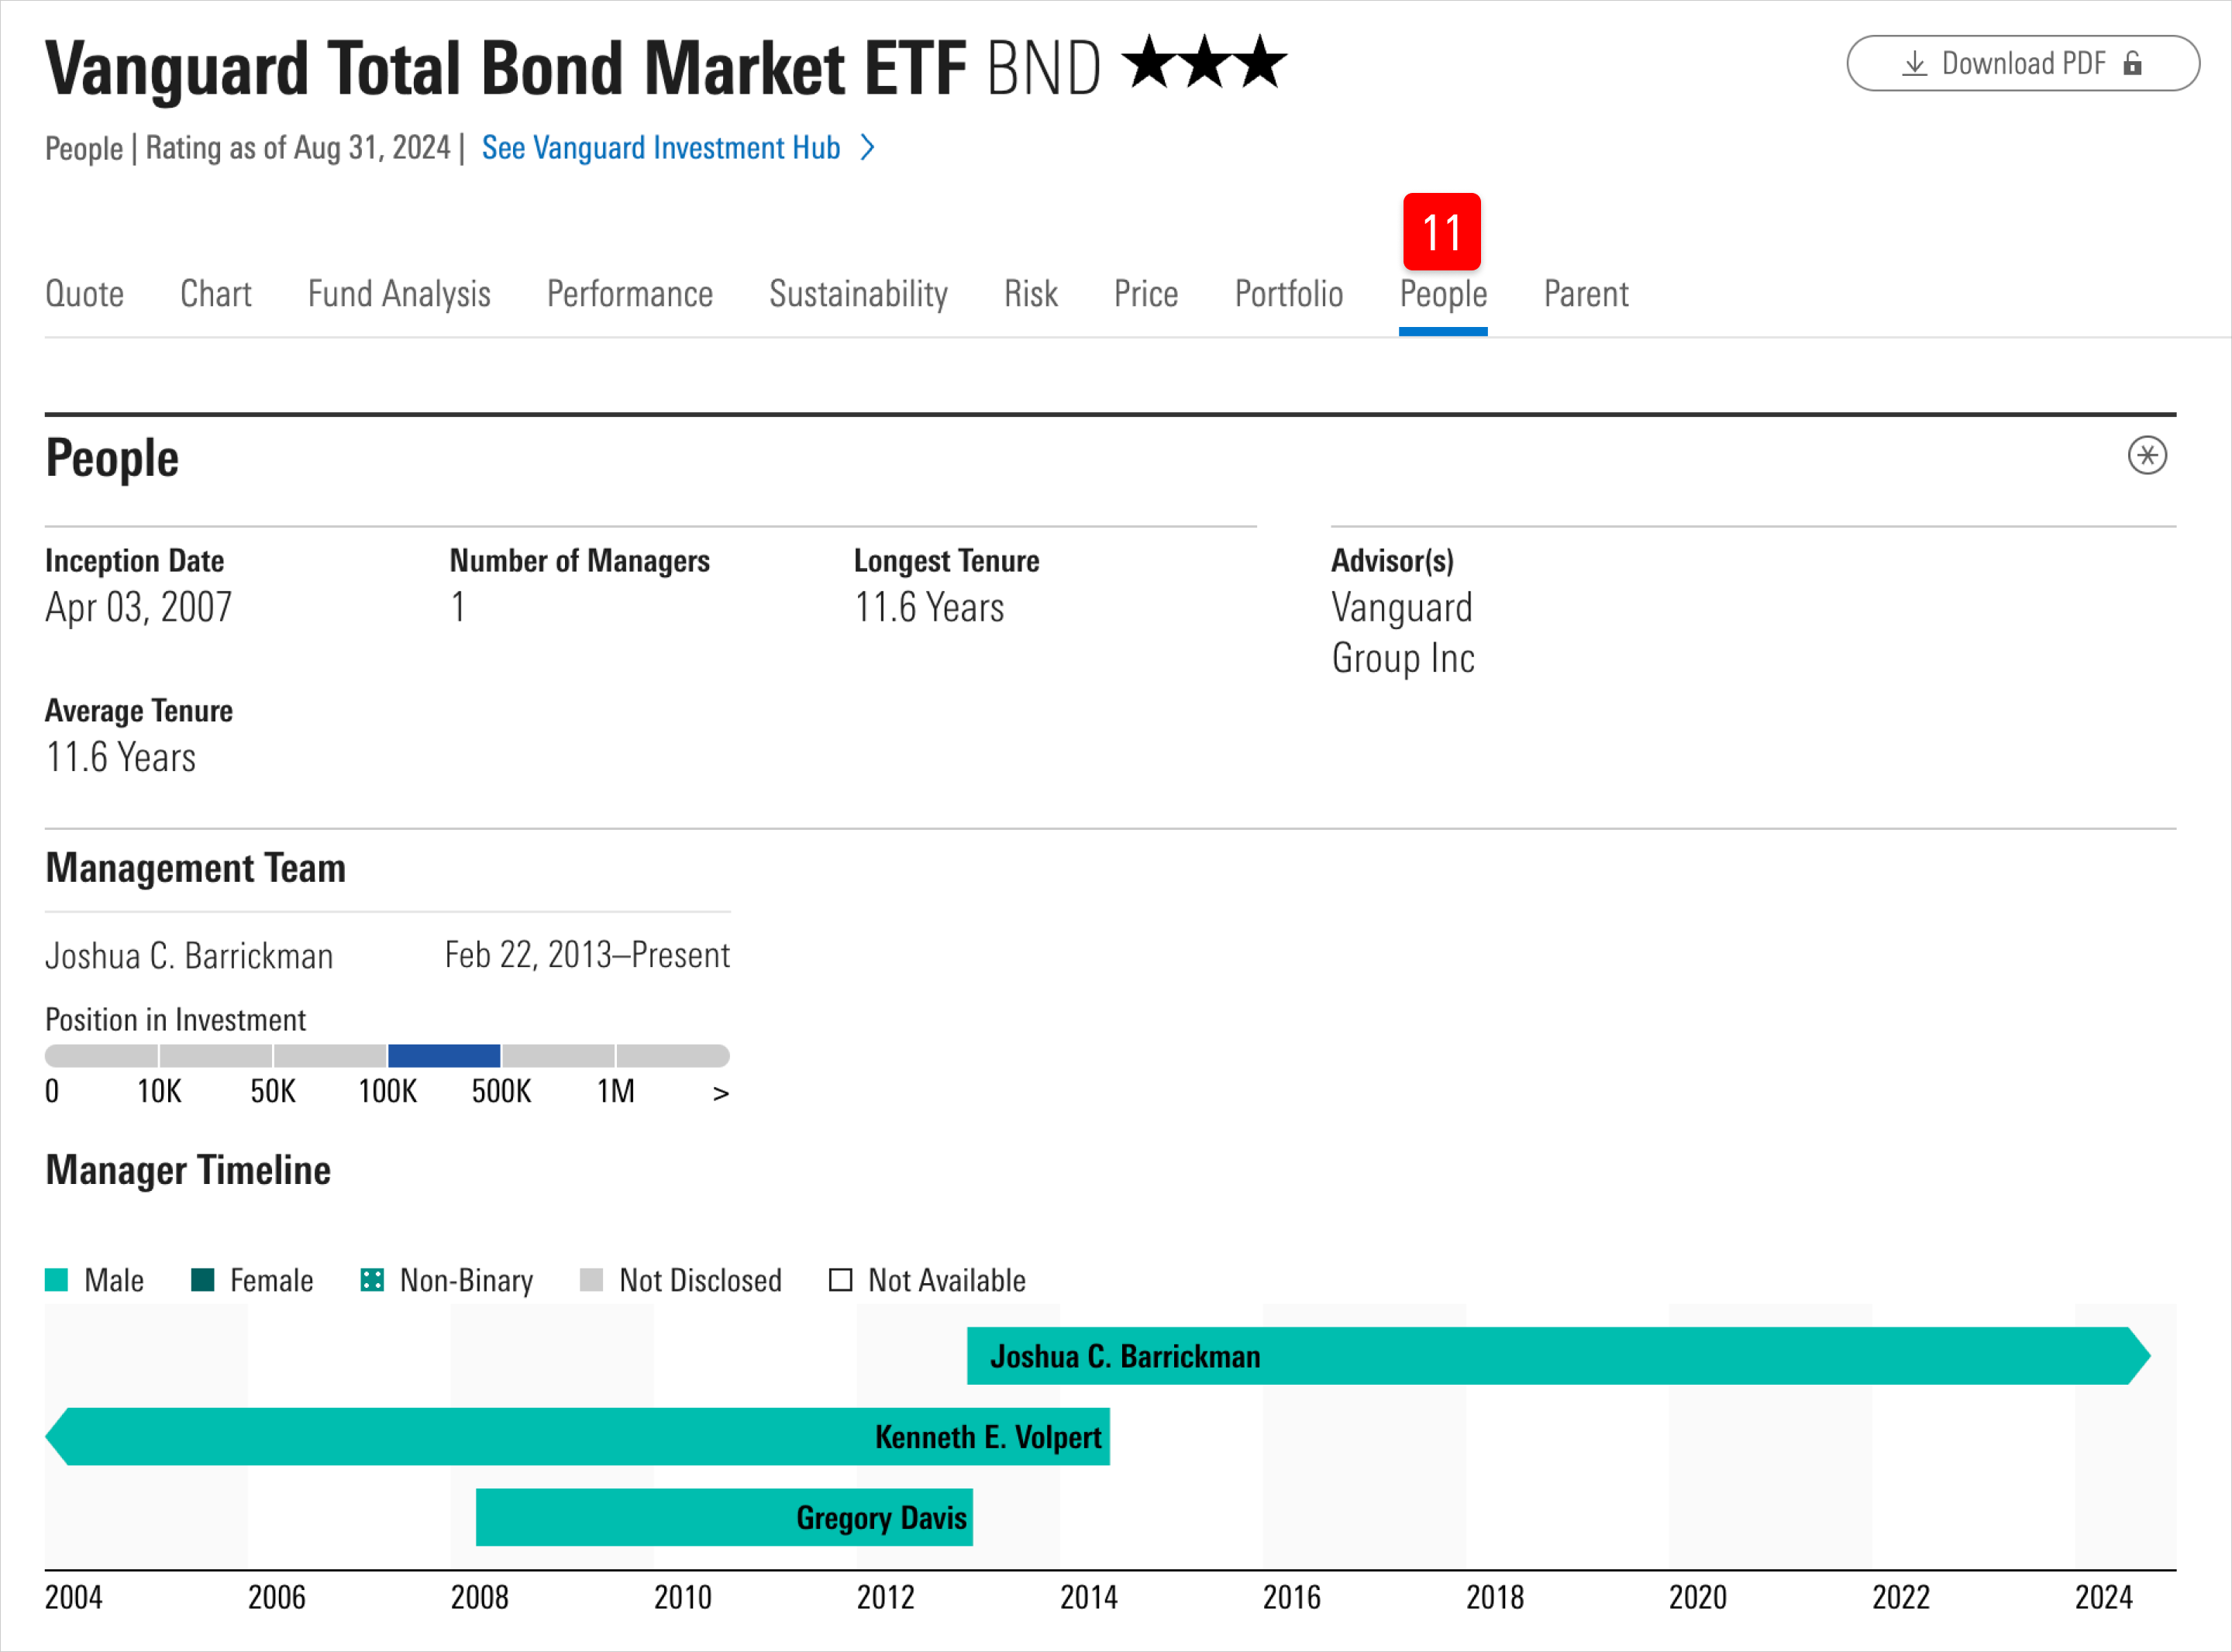Check the Not Available legend box

coord(840,1280)
